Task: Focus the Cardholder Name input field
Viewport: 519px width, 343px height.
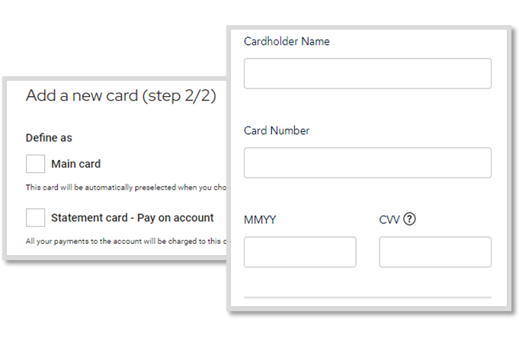Action: pos(367,73)
